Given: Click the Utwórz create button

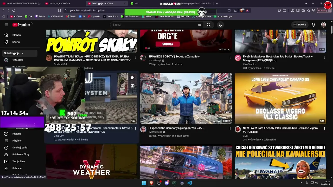Looking at the screenshot, I should tap(299, 25).
